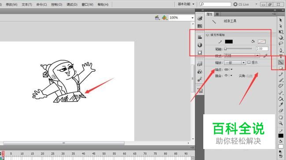286x160 pixels.
Task: Open the 文本(T) menu
Action: 27,4
